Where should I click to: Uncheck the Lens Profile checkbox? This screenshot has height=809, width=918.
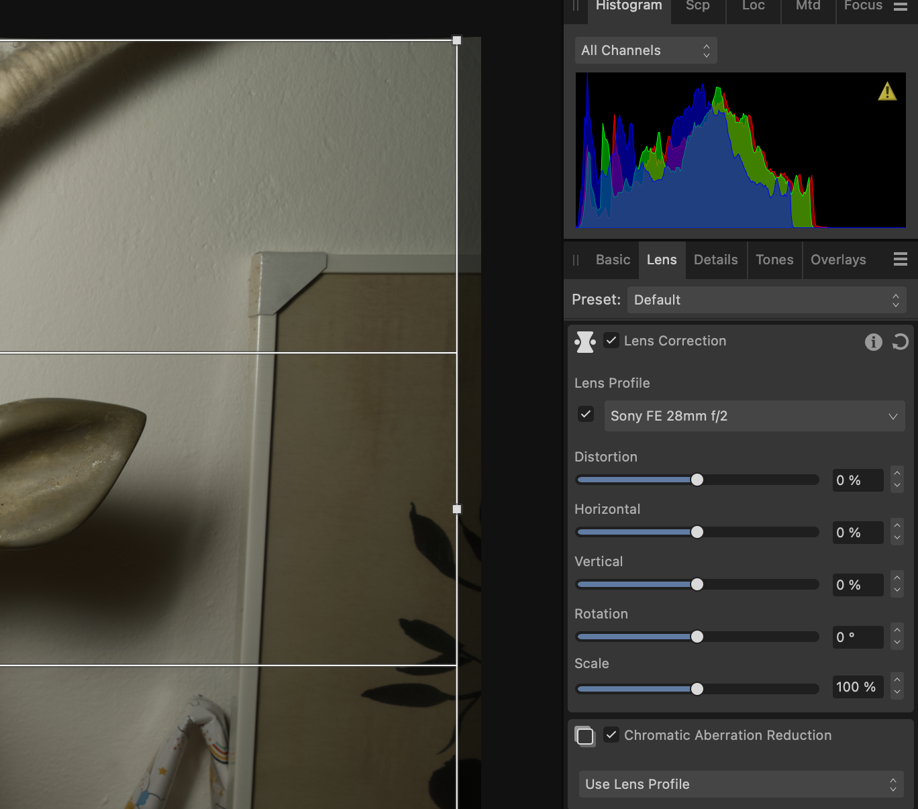point(586,415)
